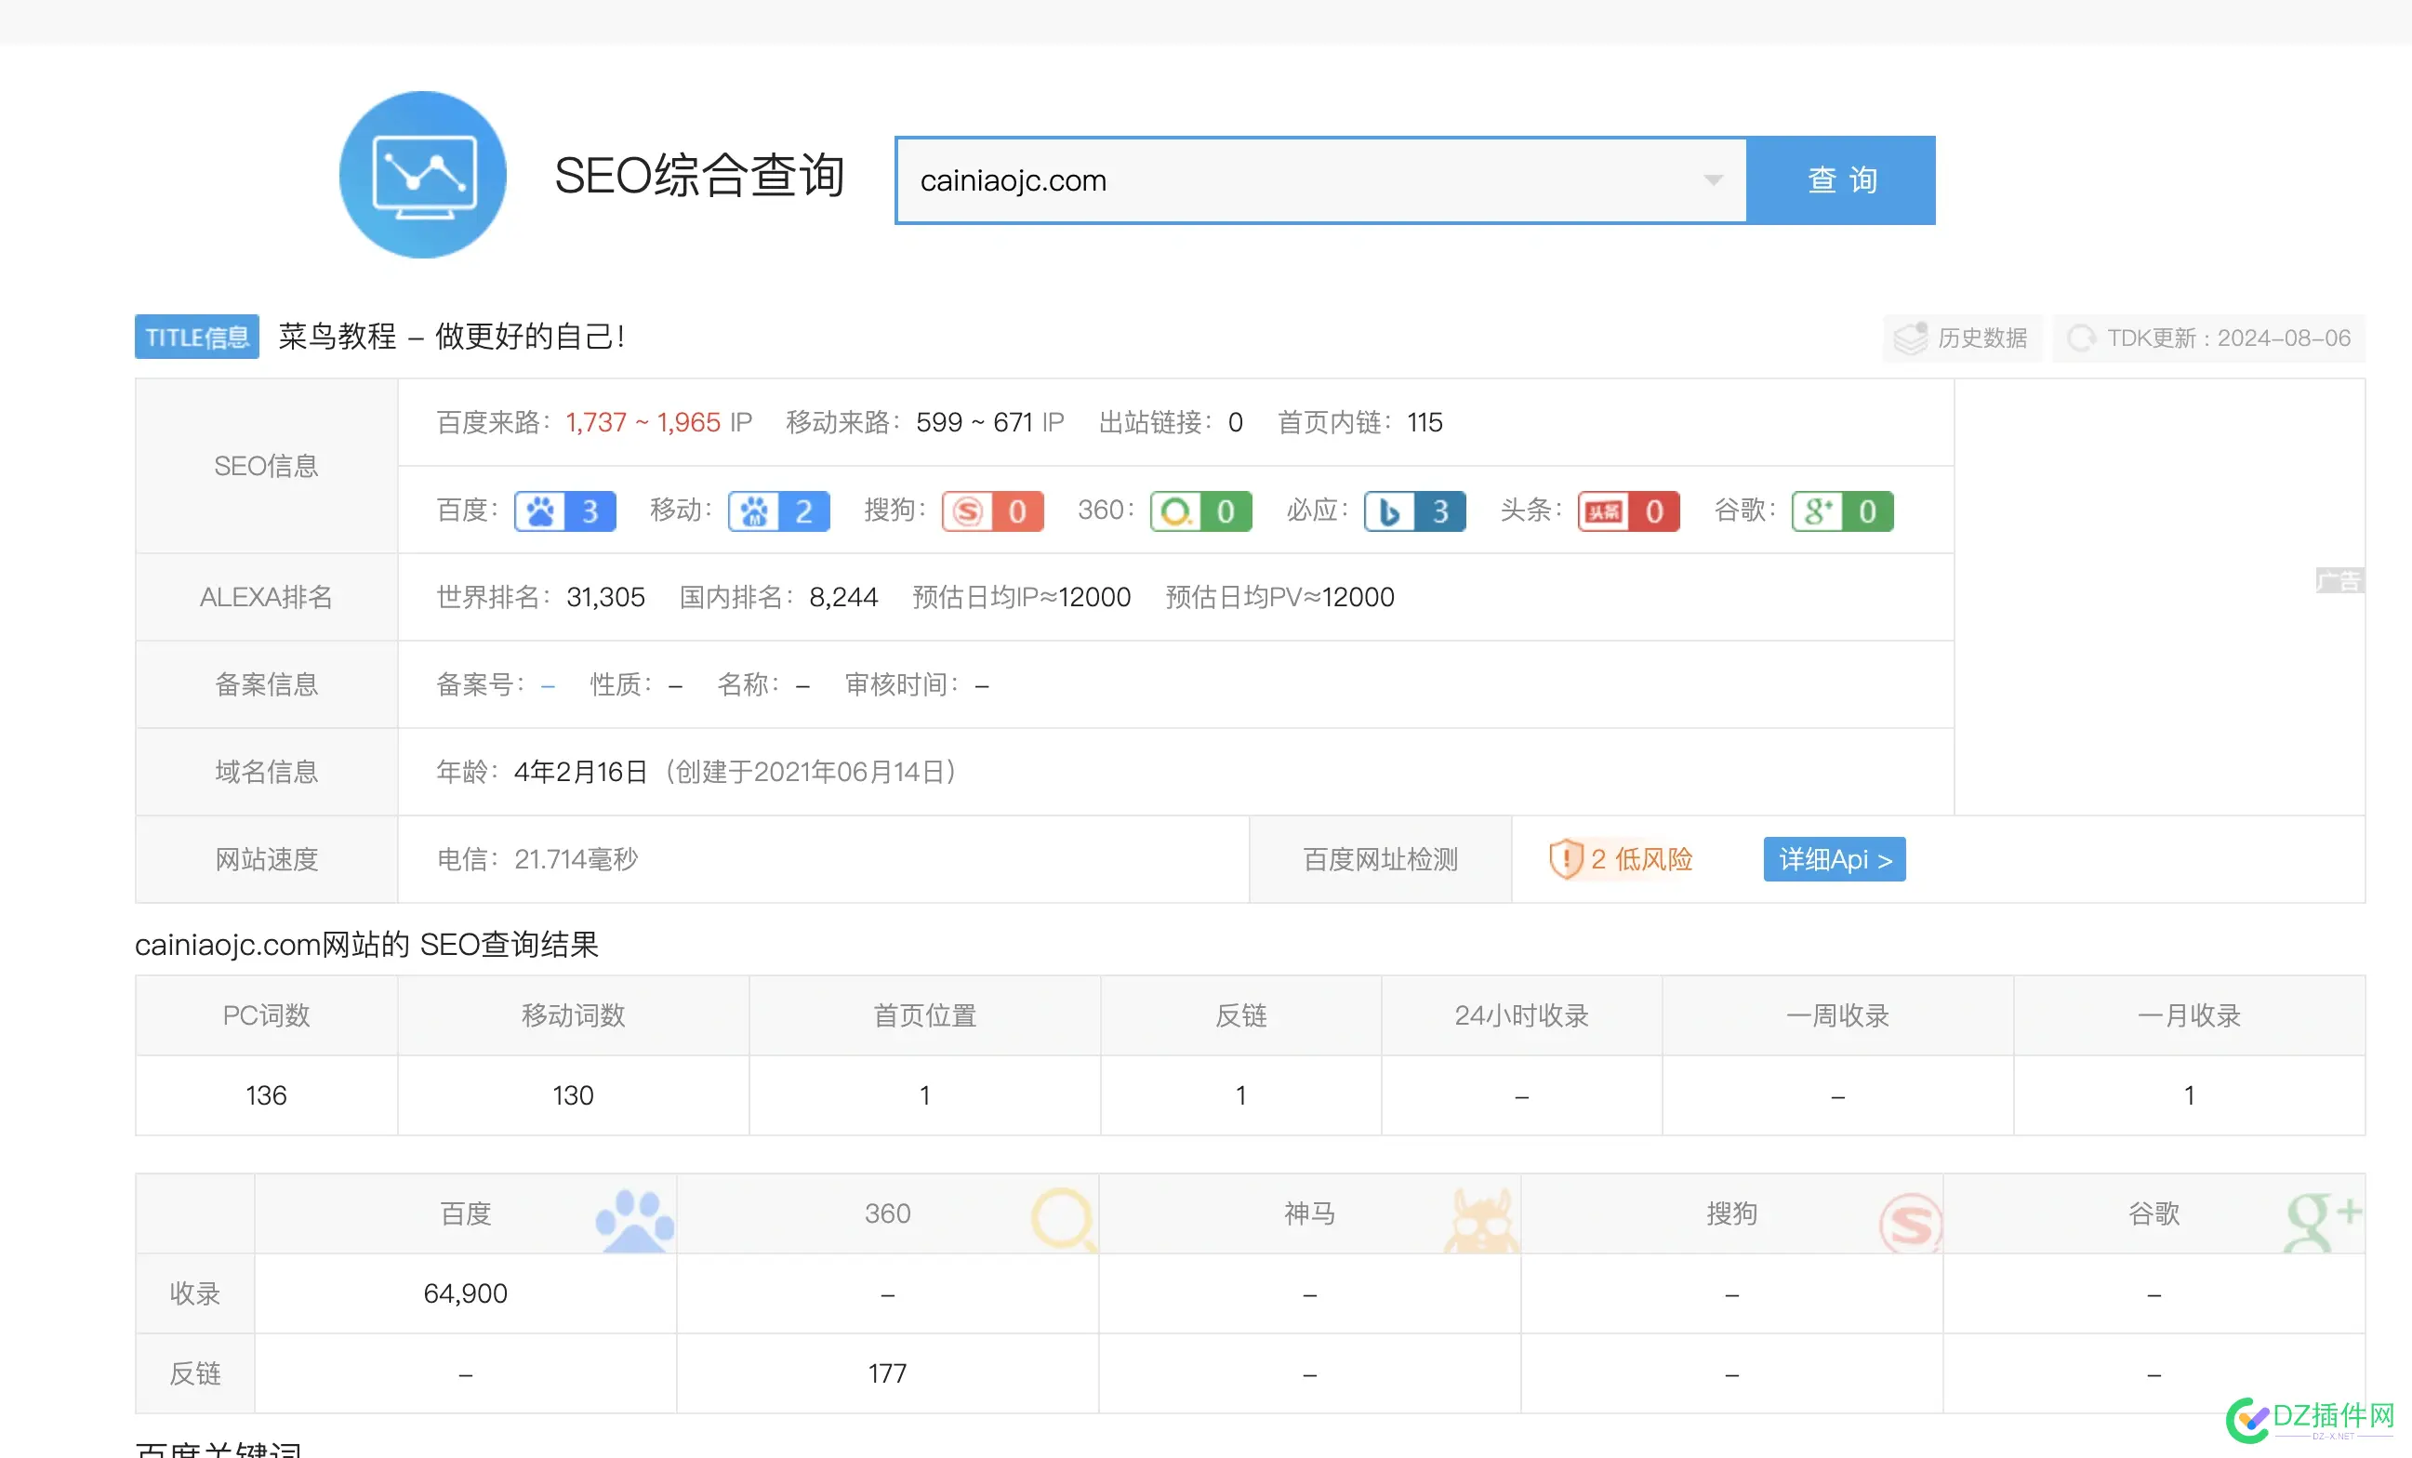
Task: Click the Baidu 收录 value 64,900
Action: coord(465,1293)
